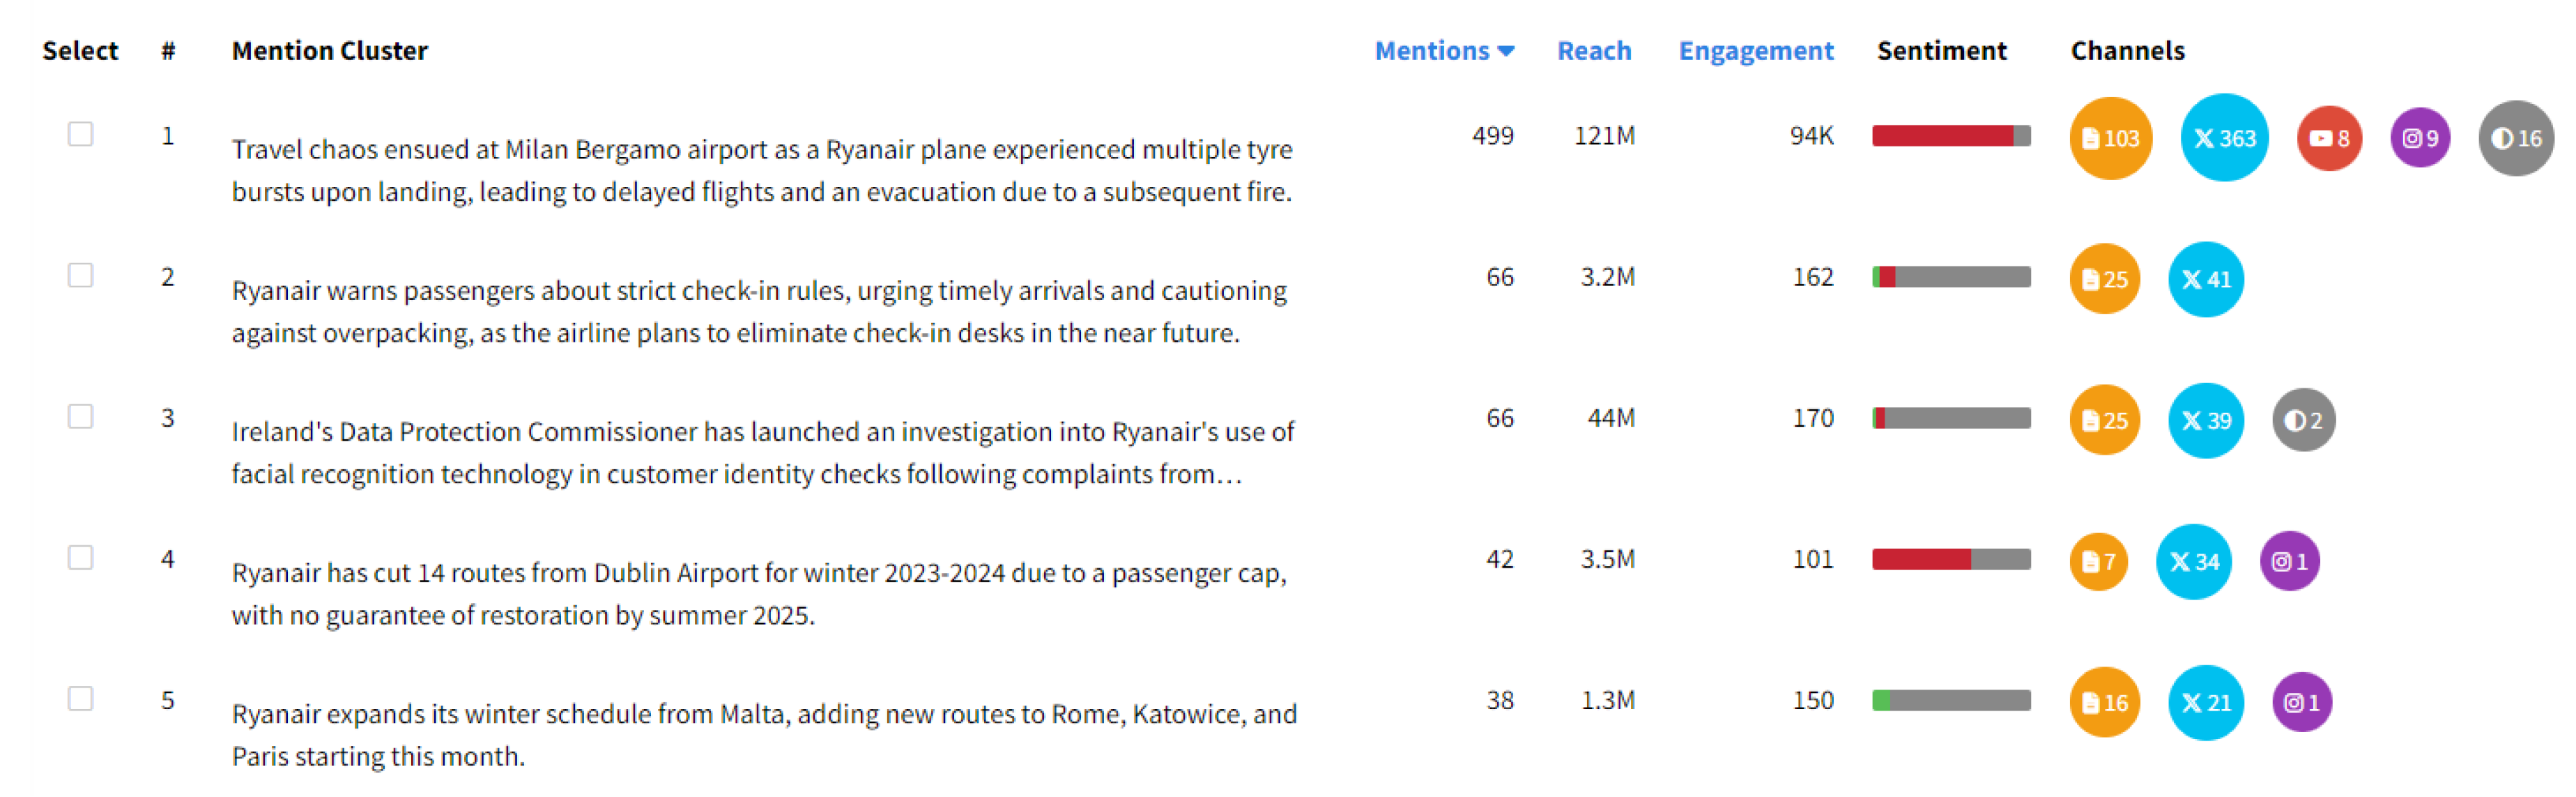The image size is (2576, 797).
Task: Click the news badge showing 16 mentions
Action: click(2104, 702)
